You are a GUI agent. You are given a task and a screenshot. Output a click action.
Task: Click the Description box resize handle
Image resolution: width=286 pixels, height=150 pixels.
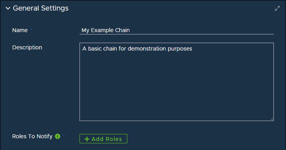(x=272, y=119)
